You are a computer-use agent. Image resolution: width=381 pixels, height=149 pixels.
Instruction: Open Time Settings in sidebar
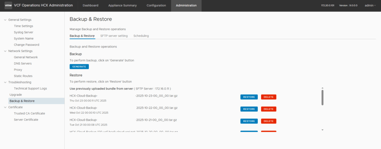click(x=23, y=26)
